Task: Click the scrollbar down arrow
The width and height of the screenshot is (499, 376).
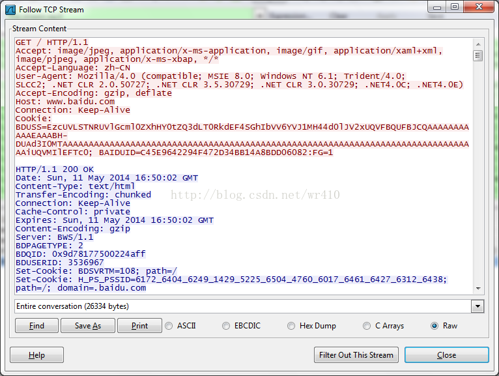Action: (x=478, y=289)
